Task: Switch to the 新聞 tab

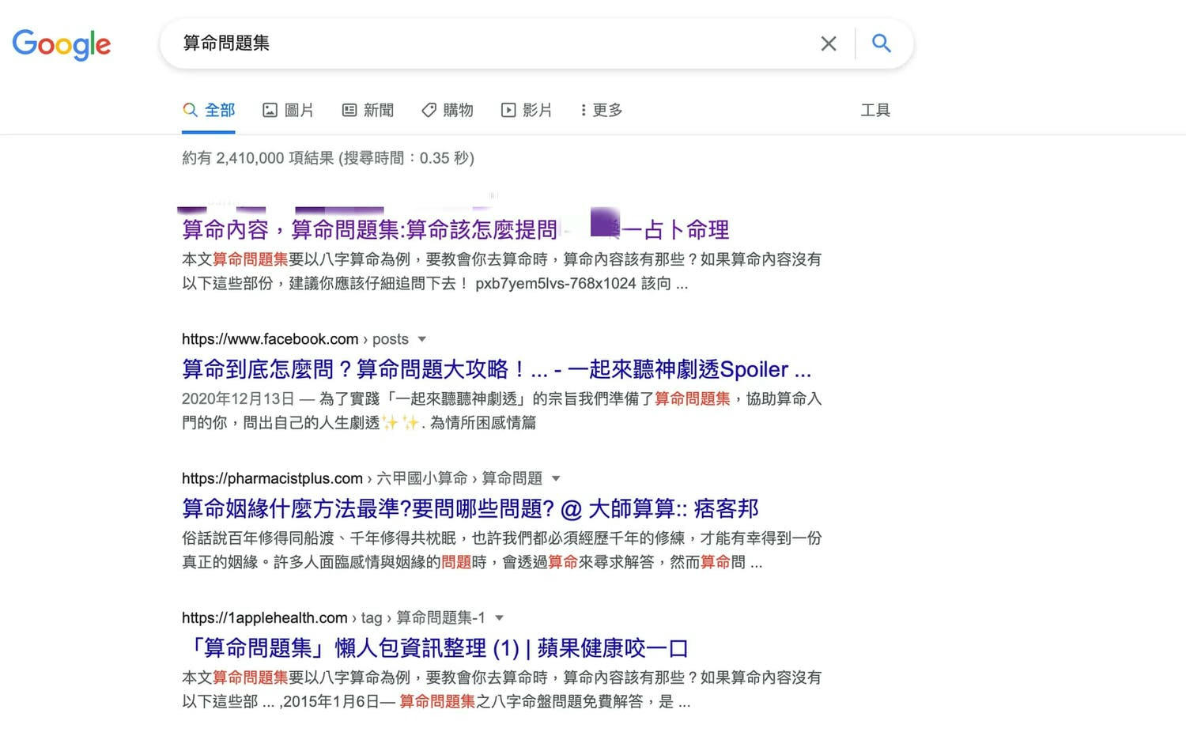Action: (368, 110)
